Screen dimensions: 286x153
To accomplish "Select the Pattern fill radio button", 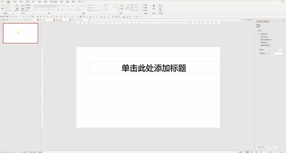I will (259, 43).
